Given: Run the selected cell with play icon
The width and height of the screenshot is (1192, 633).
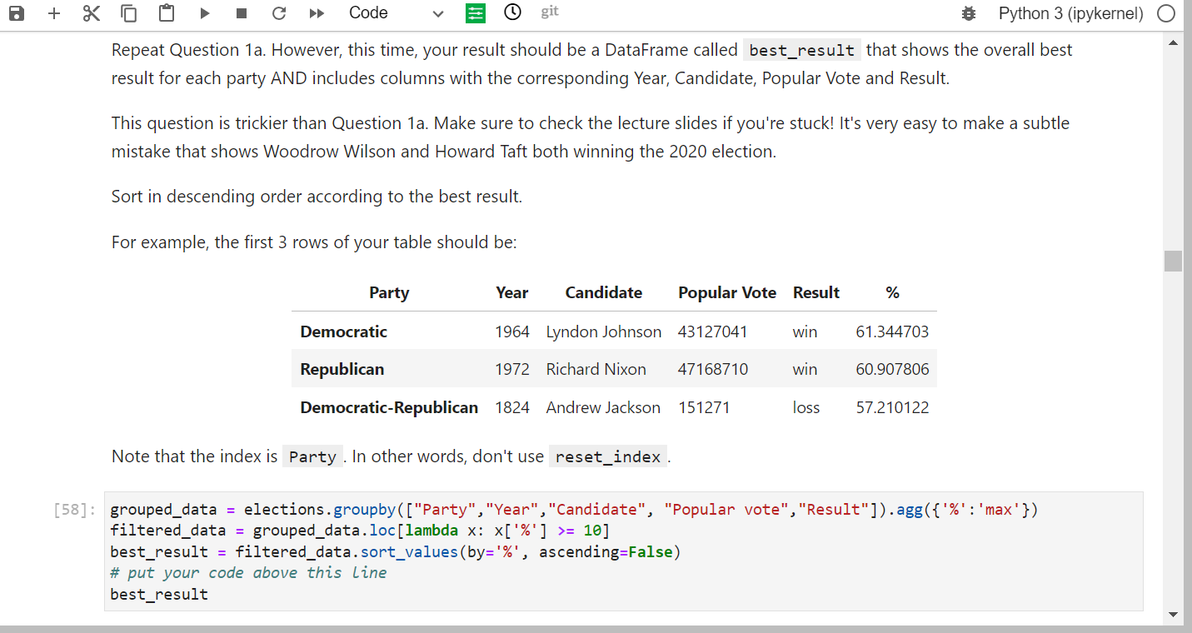Looking at the screenshot, I should click(206, 13).
